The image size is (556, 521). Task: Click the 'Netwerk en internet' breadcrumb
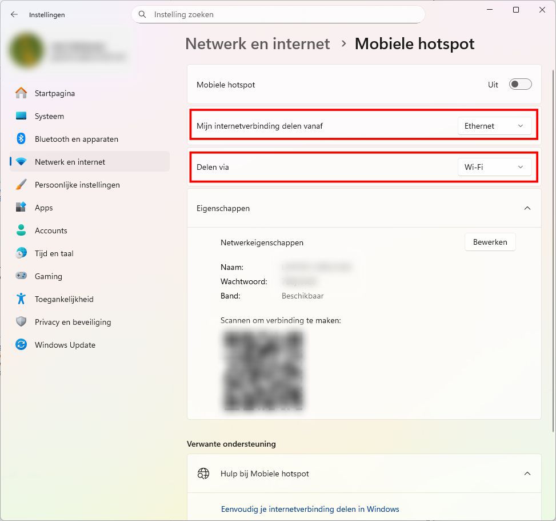258,44
